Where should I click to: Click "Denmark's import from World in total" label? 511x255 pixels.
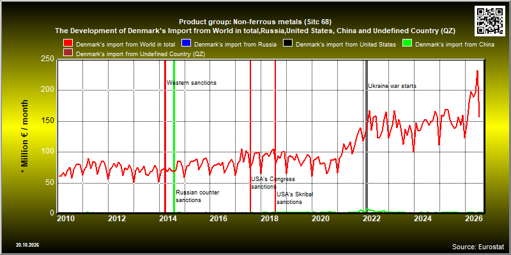point(125,44)
